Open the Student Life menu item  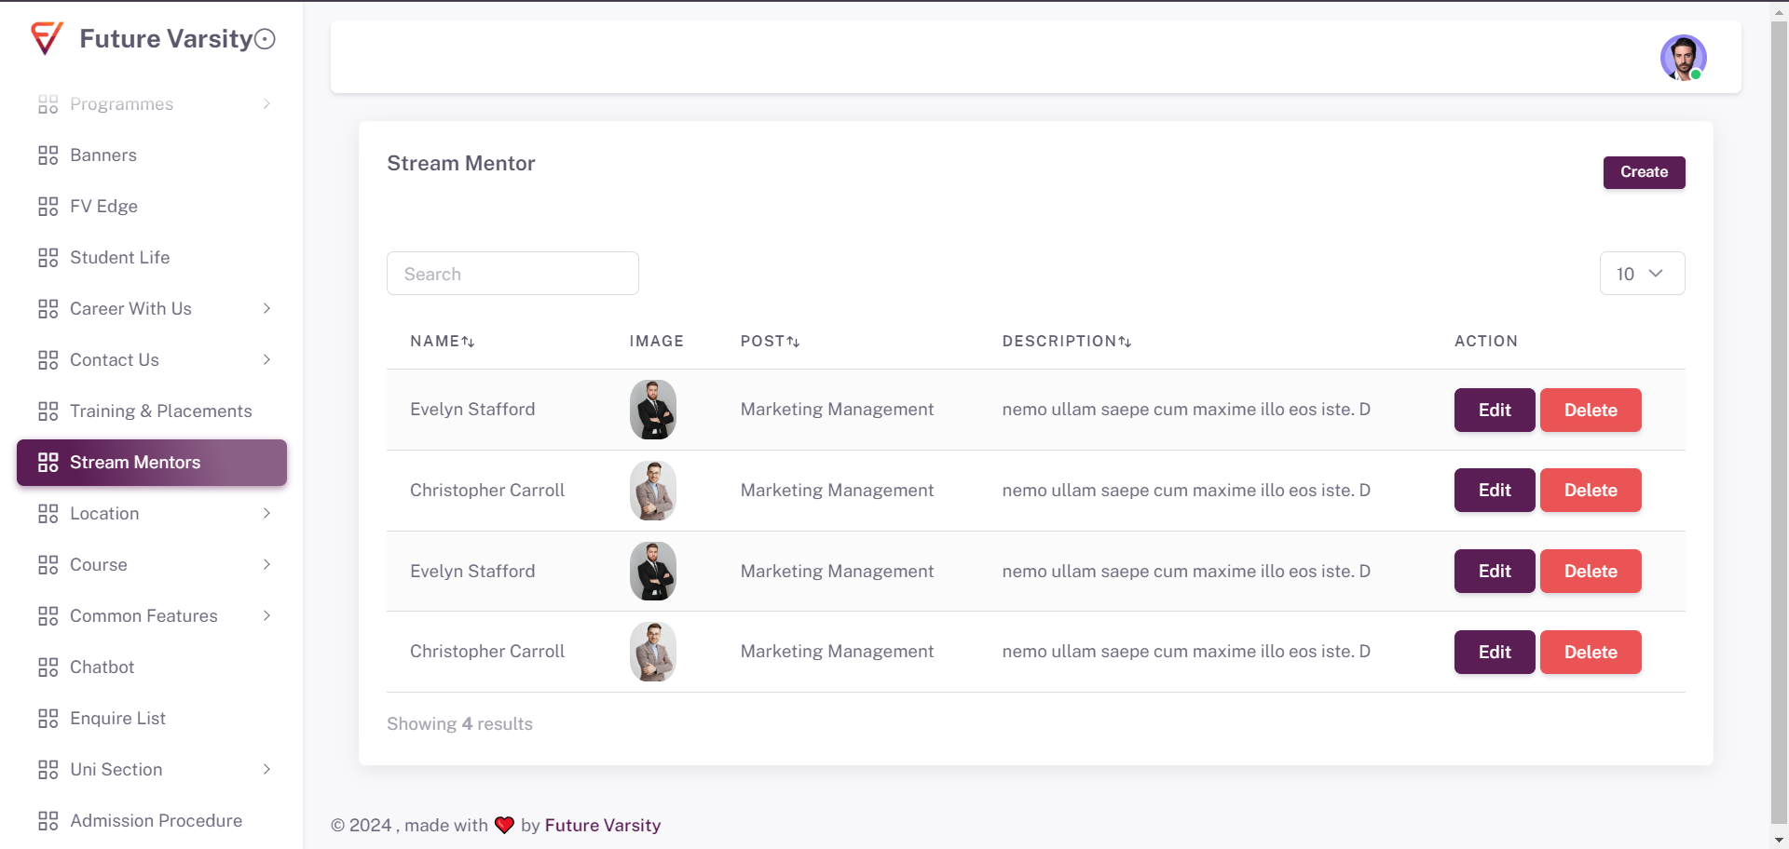point(119,258)
